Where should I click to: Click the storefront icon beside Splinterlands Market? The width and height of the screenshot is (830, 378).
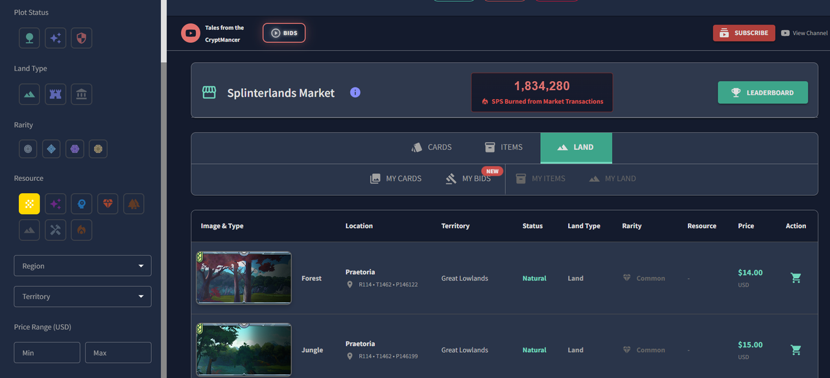(209, 93)
